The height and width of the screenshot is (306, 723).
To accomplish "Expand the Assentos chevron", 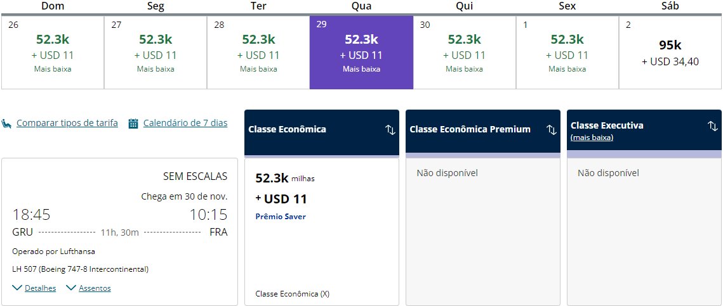I will point(71,288).
